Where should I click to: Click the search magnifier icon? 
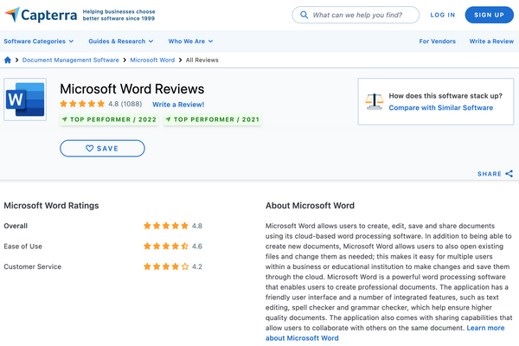tap(304, 15)
